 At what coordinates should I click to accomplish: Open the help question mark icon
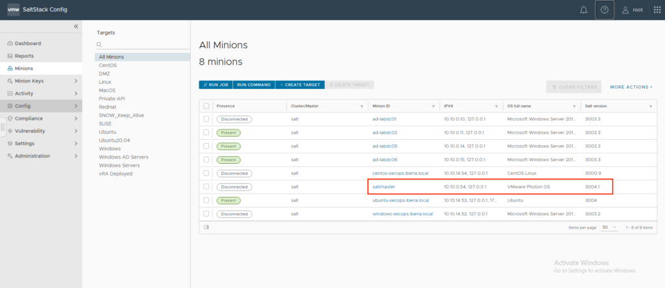coord(605,10)
